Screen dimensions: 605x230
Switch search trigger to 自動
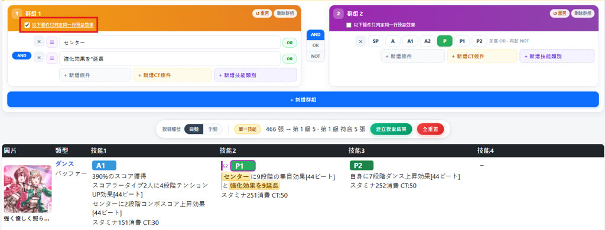[194, 129]
